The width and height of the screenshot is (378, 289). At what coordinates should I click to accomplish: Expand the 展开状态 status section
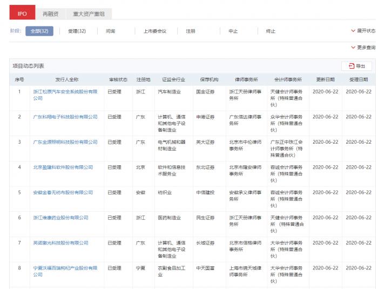pos(363,31)
